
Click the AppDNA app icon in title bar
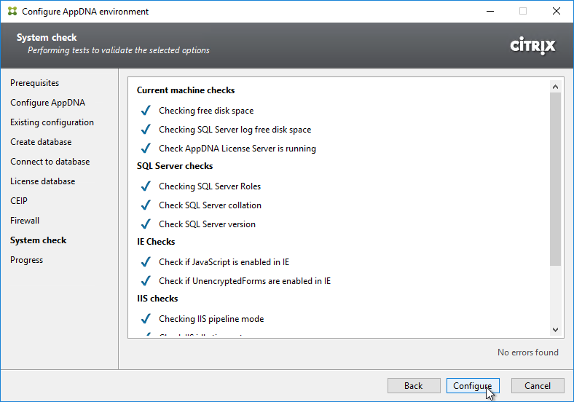12,12
